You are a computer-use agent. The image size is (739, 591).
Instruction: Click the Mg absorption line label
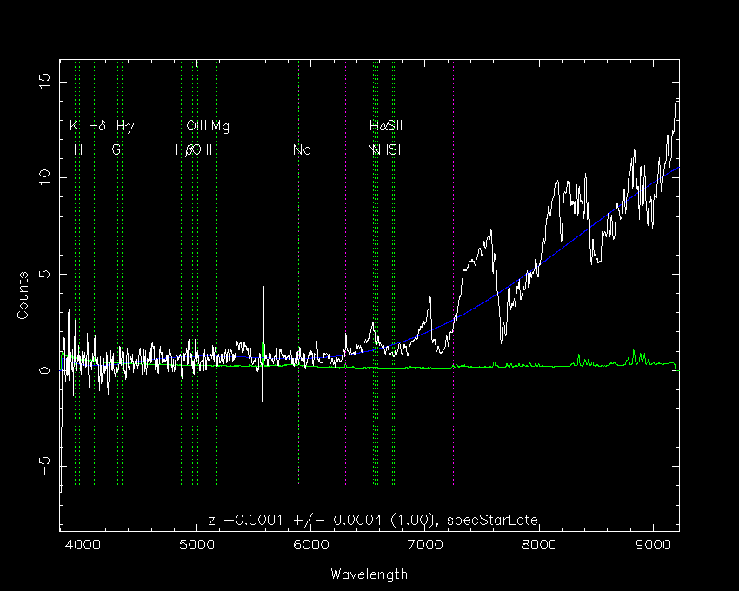(x=220, y=126)
